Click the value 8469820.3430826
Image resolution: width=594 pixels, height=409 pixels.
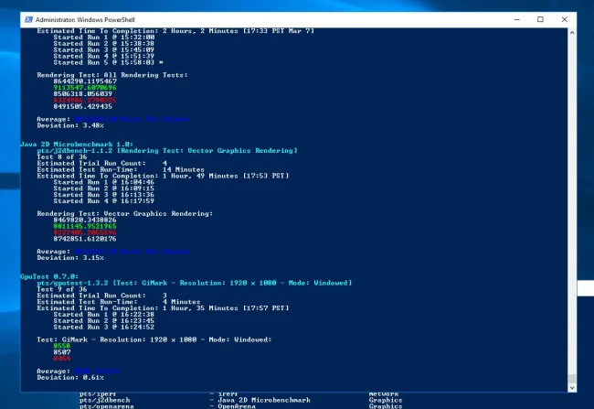click(85, 221)
